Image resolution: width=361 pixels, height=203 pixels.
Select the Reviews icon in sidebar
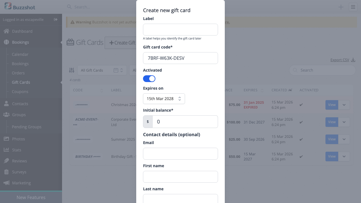pos(6,161)
